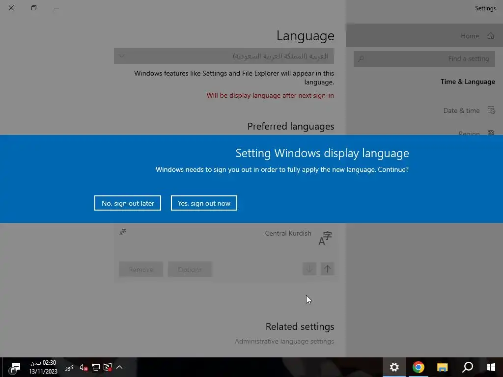Open Options for Central Kurdish
The height and width of the screenshot is (377, 503).
tap(190, 269)
